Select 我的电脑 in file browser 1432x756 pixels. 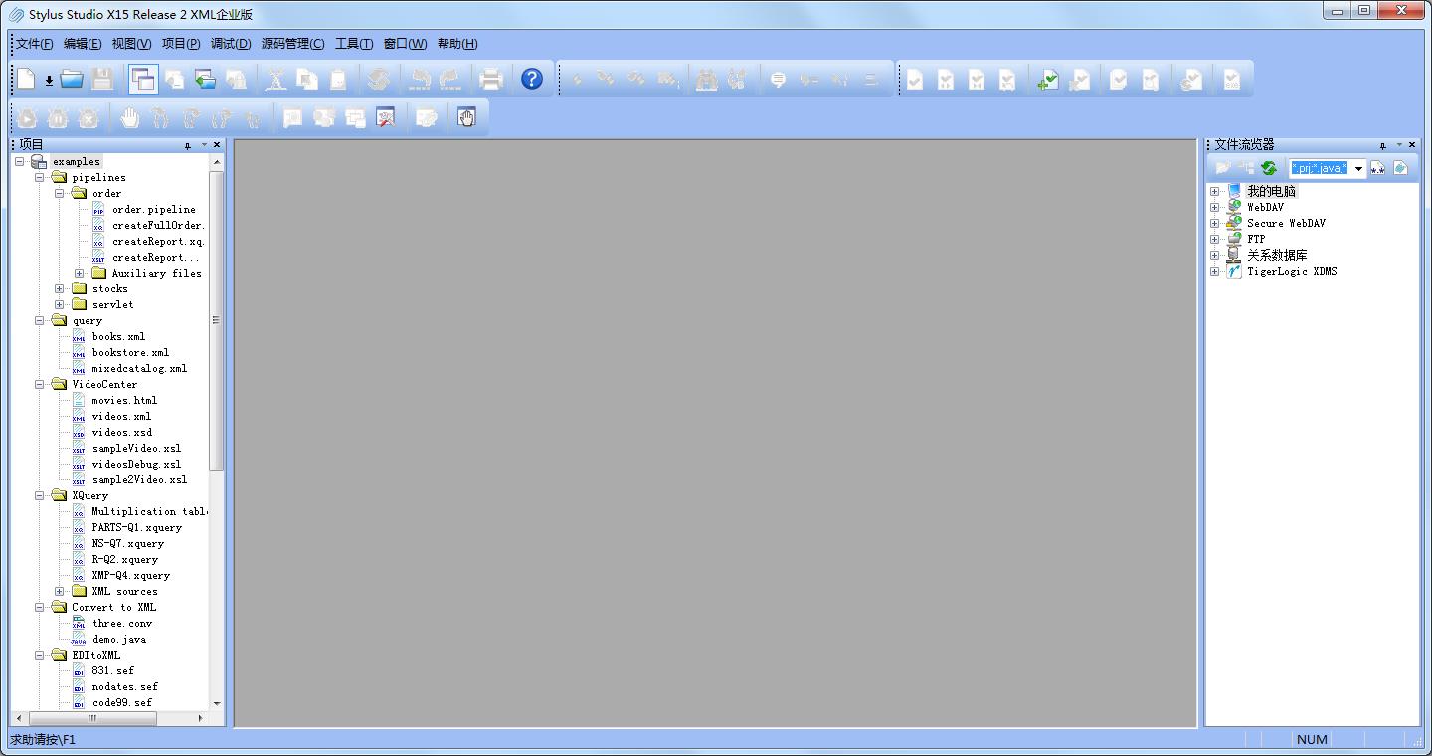tap(1271, 191)
